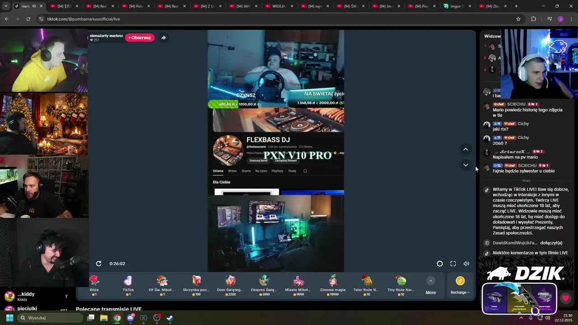
Task: View site information icon in address bar
Action: pos(41,19)
